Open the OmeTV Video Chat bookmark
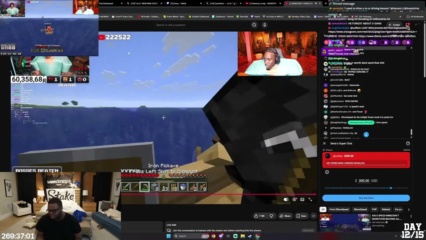 pos(123,16)
